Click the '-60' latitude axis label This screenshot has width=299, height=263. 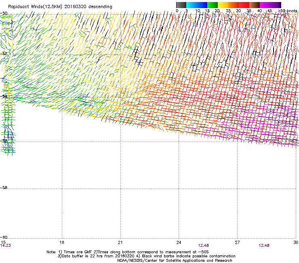click(x=4, y=237)
